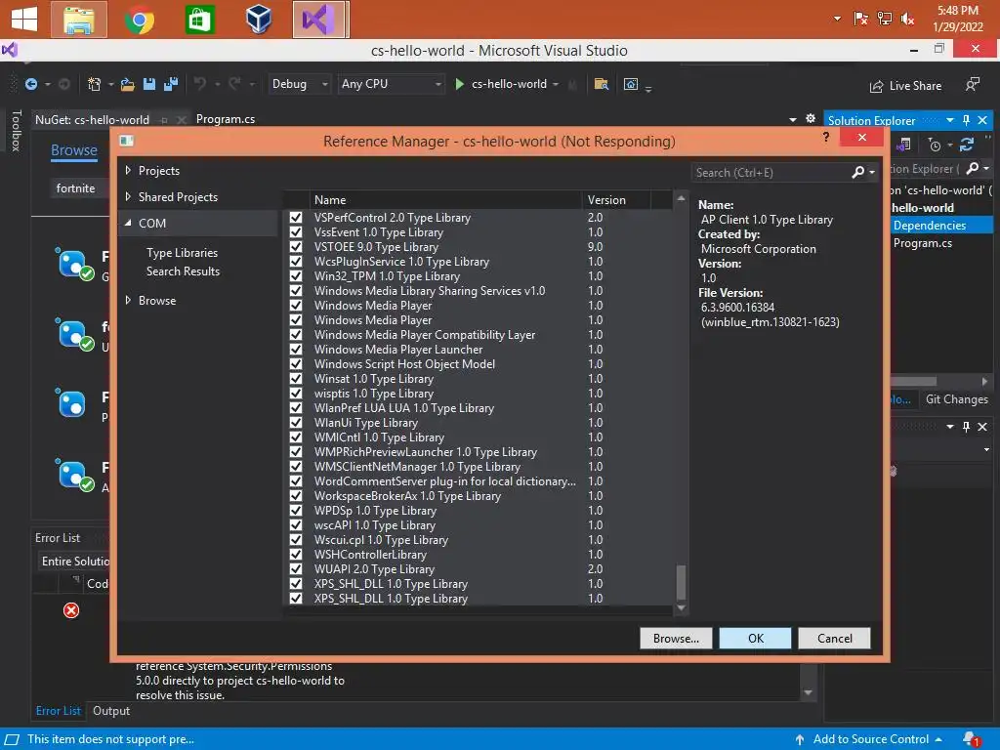The image size is (1000, 750).
Task: Sort by the Name column header
Action: (x=445, y=199)
